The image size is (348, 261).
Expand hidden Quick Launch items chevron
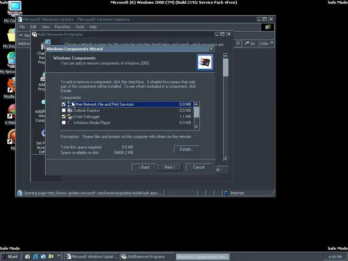[x=58, y=256]
